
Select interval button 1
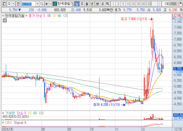pos(113,4)
